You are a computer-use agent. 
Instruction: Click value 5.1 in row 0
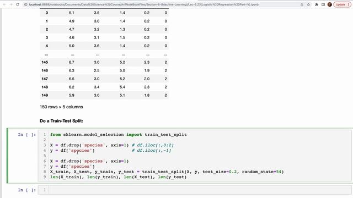click(72, 13)
